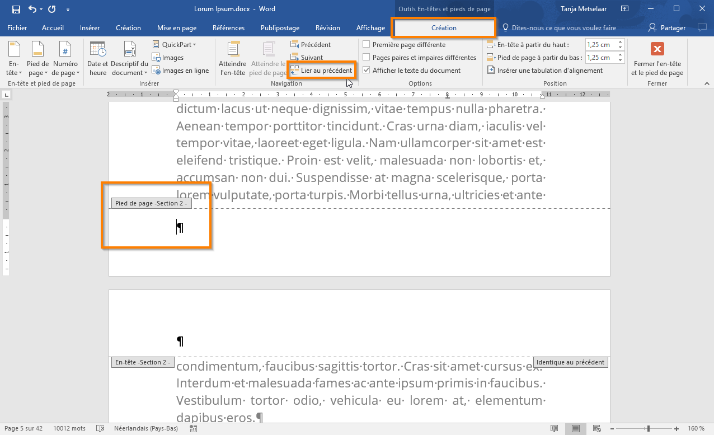Click the Images button in the Insérer group
Image resolution: width=714 pixels, height=435 pixels.
click(168, 58)
